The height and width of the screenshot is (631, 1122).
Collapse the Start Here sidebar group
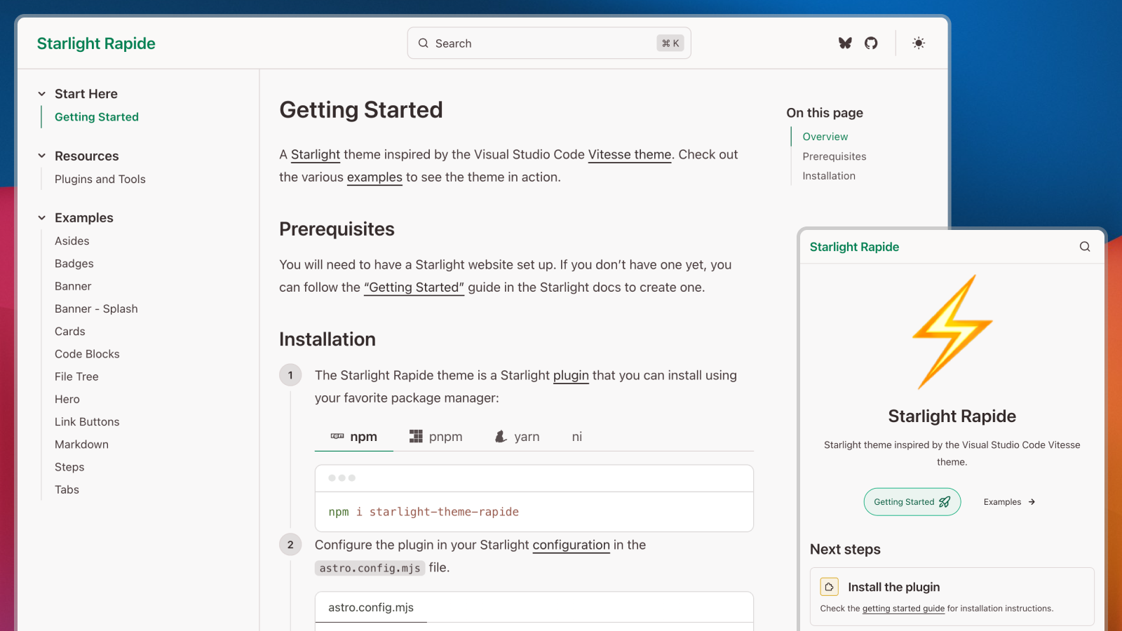click(42, 94)
